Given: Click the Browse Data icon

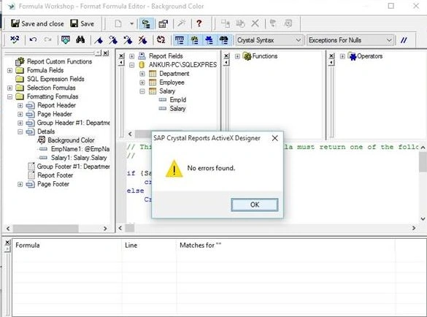Looking at the screenshot, I should tap(66, 40).
